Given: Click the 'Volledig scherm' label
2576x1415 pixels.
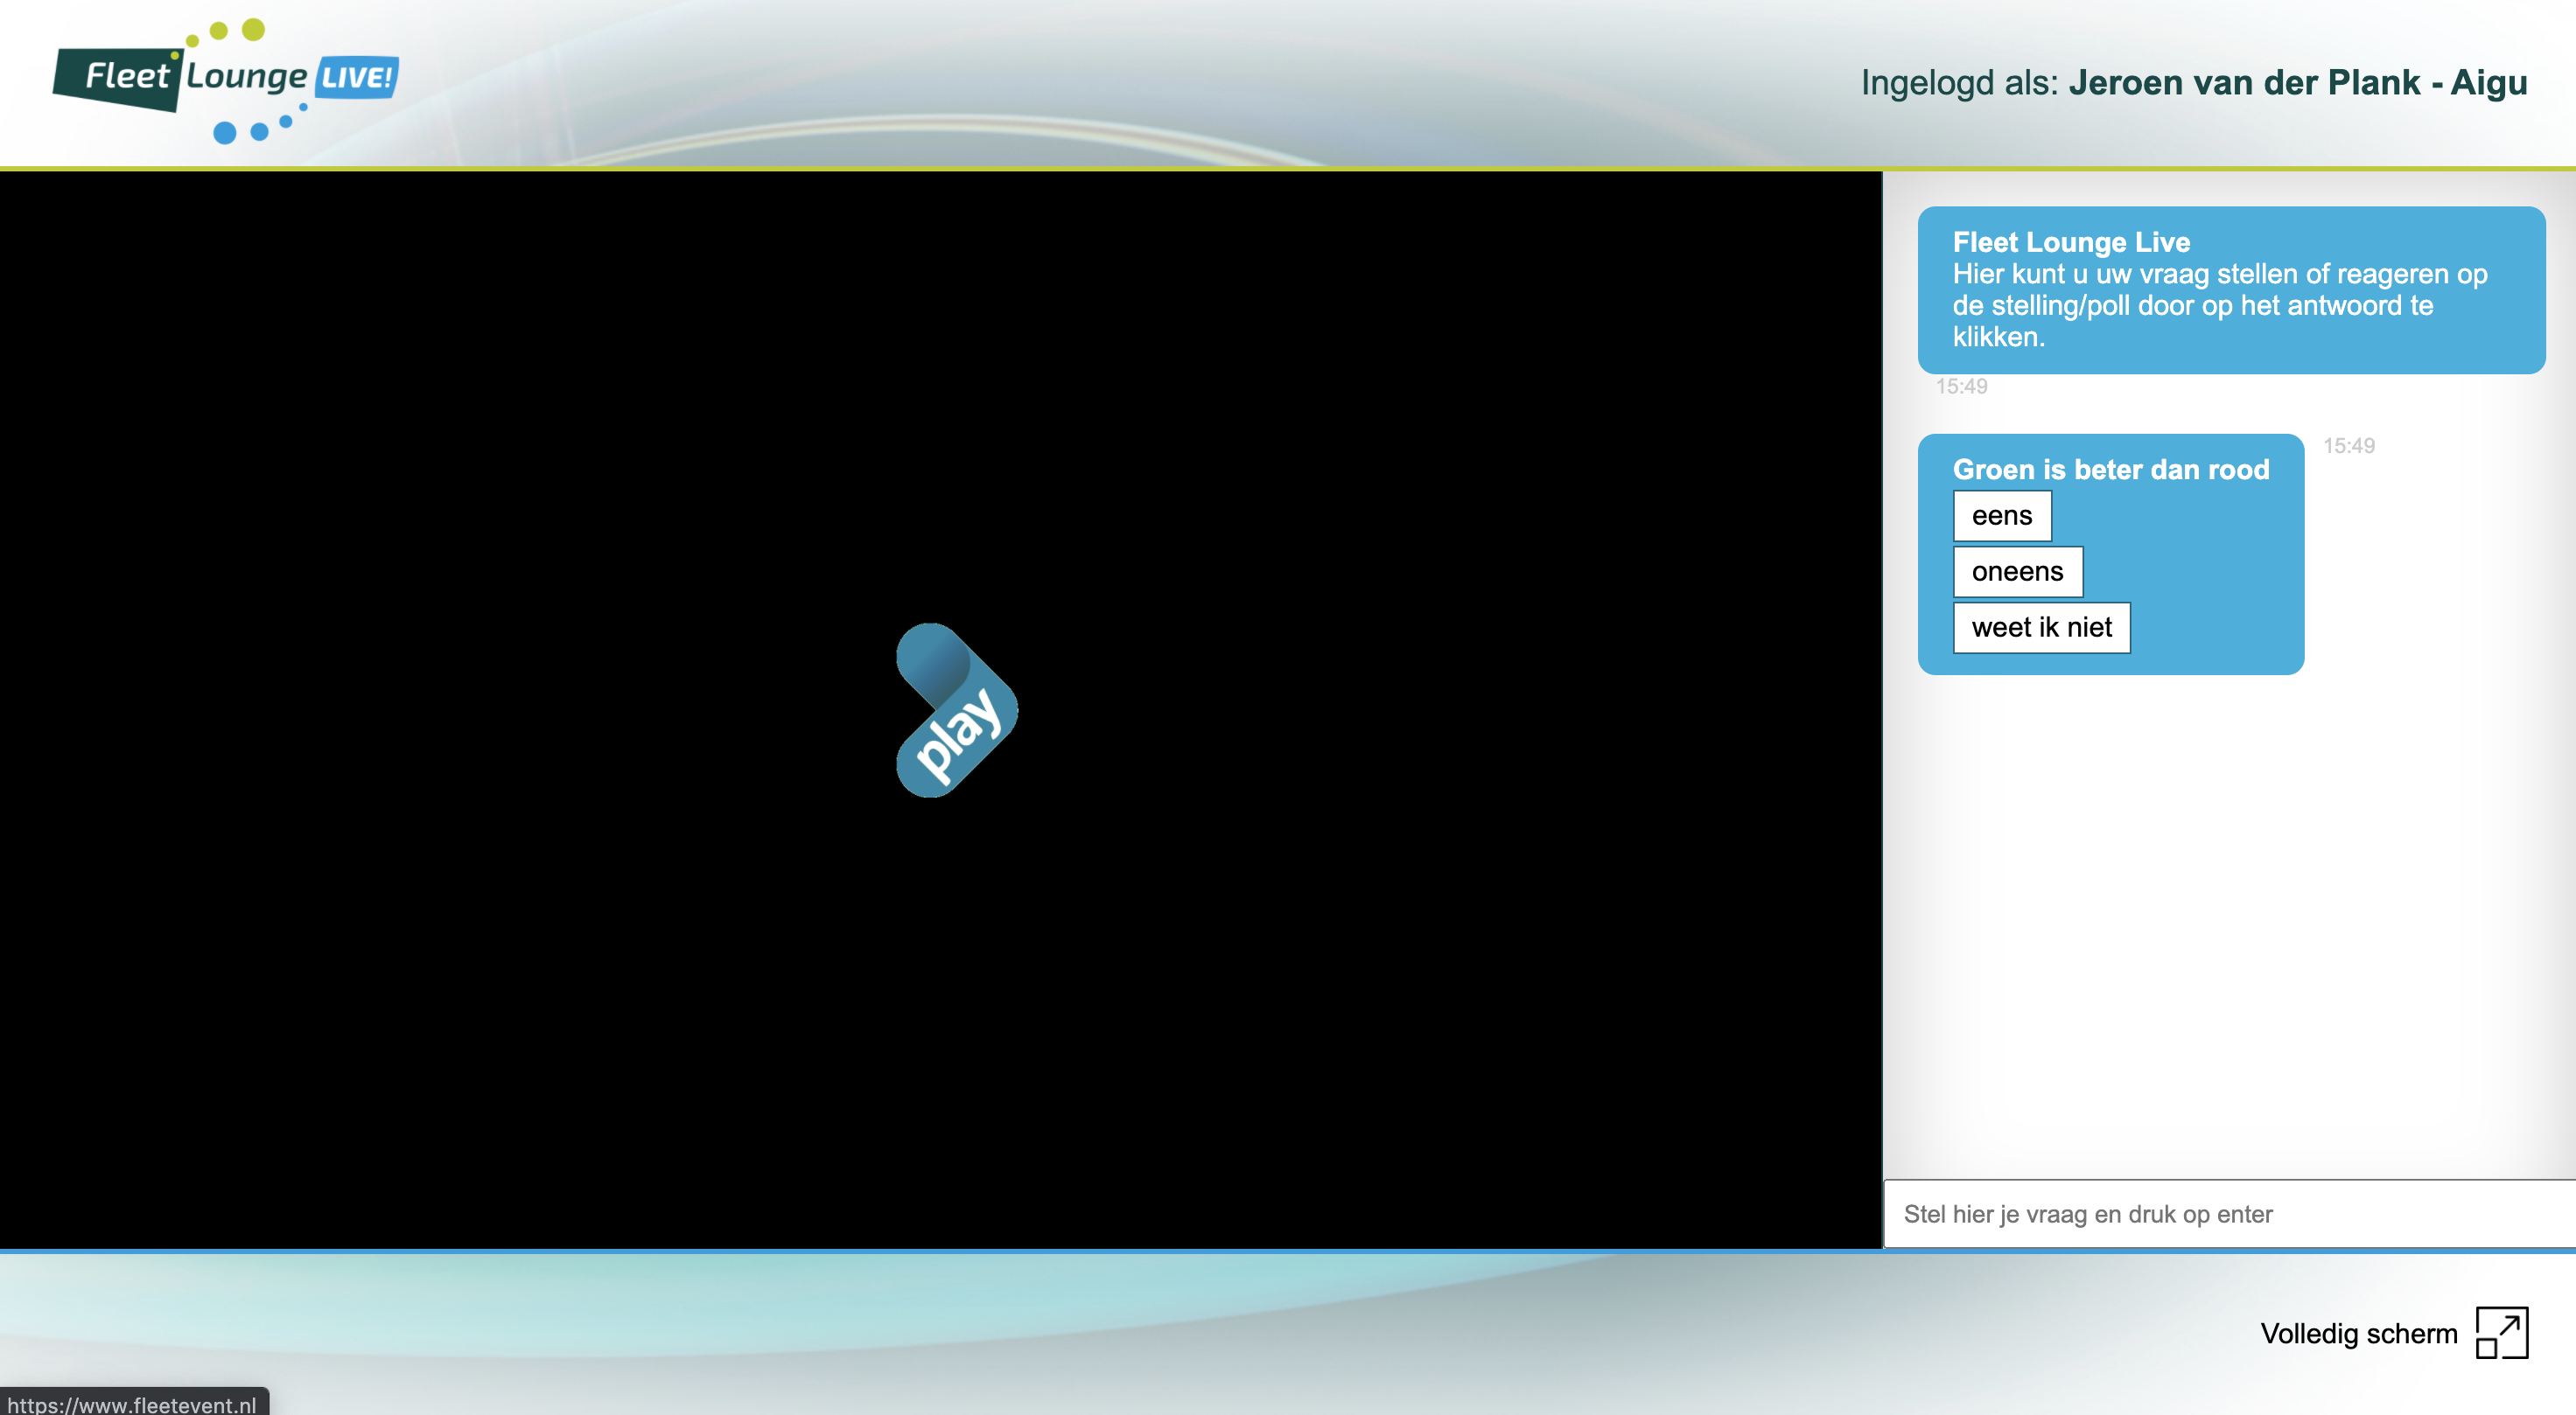Looking at the screenshot, I should click(2359, 1333).
